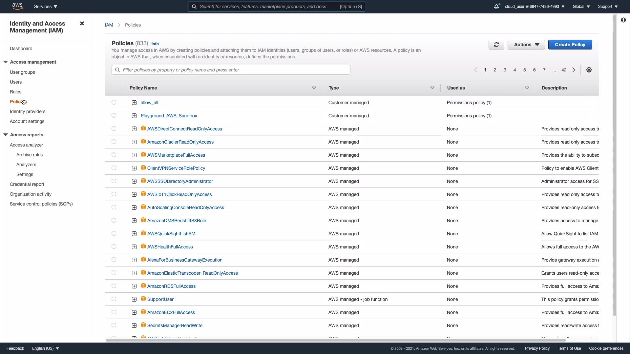Click the info circle icon at right edge
The width and height of the screenshot is (630, 354).
tap(623, 20)
